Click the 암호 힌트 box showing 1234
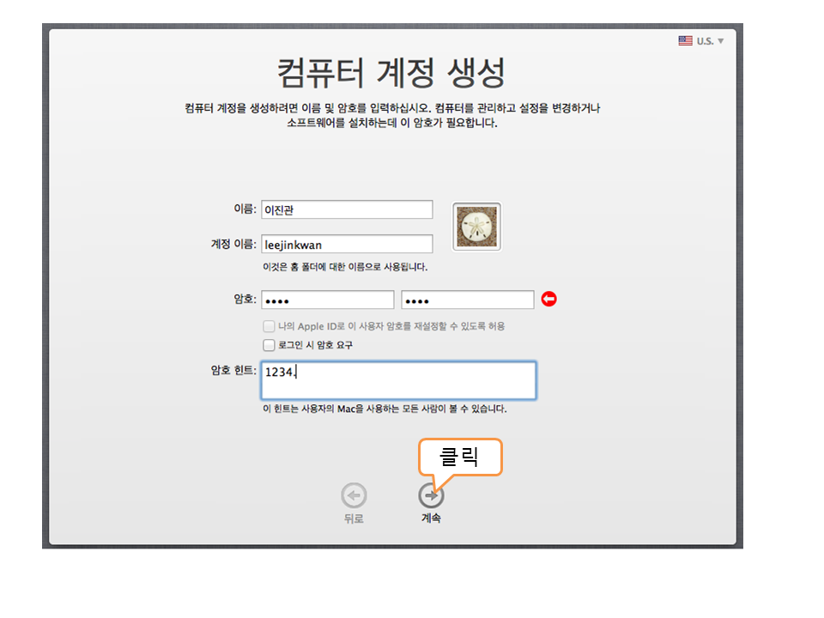Image resolution: width=824 pixels, height=618 pixels. point(398,380)
